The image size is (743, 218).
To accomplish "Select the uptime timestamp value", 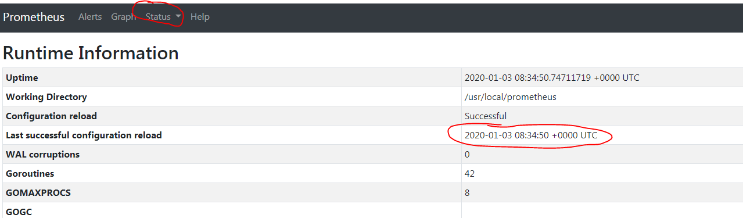I will (x=552, y=78).
